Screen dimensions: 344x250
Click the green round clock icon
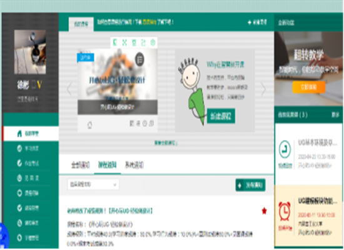point(285,149)
